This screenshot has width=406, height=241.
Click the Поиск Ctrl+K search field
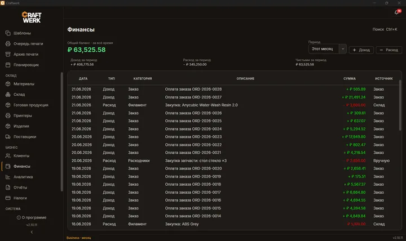pos(385,29)
